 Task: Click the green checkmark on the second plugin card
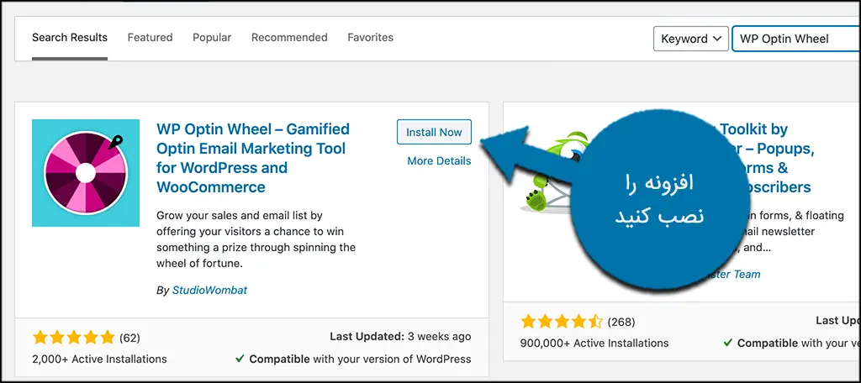coord(728,343)
